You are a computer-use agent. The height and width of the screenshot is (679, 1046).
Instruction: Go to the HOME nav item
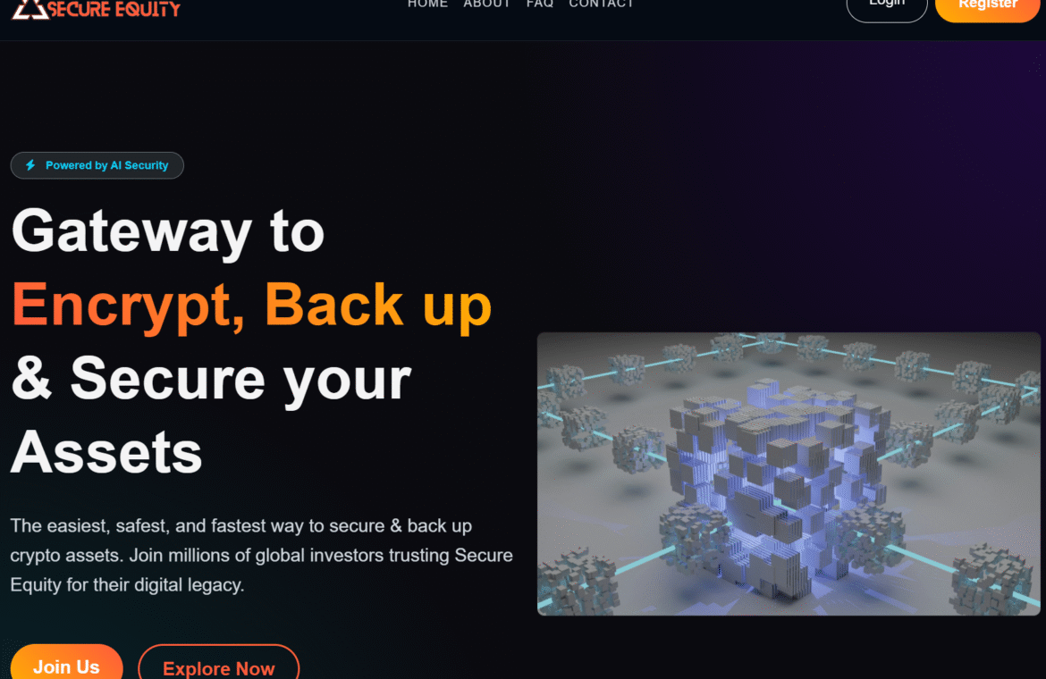point(427,4)
